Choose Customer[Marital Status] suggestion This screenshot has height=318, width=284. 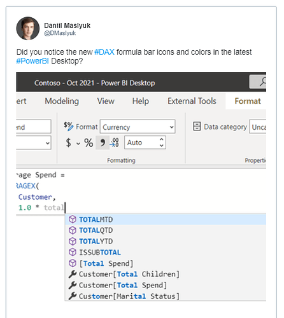point(166,296)
